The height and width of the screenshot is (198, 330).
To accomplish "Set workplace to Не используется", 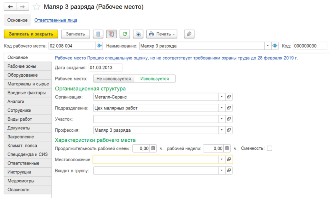I will click(x=114, y=79).
